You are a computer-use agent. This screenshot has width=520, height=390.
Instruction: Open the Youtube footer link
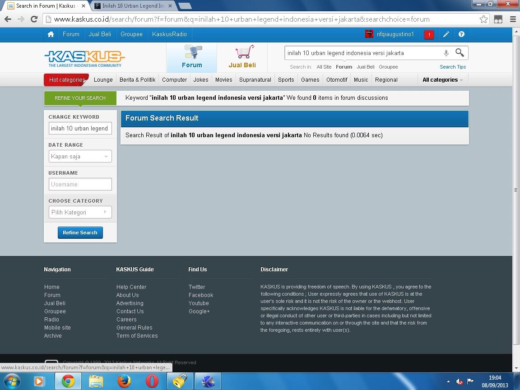pos(199,303)
